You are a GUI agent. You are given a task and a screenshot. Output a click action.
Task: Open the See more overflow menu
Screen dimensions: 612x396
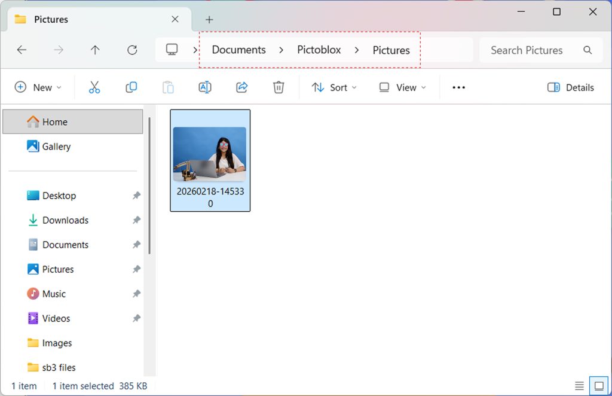point(458,87)
